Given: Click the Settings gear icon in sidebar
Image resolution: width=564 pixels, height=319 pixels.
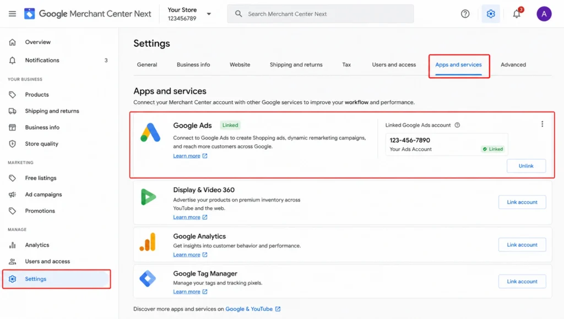Looking at the screenshot, I should tap(13, 279).
